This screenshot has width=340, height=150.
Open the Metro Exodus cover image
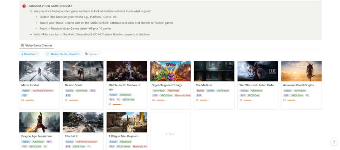(x=40, y=71)
